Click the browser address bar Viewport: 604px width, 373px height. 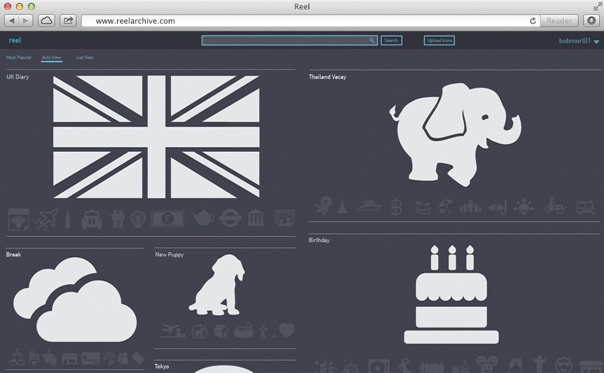[310, 21]
